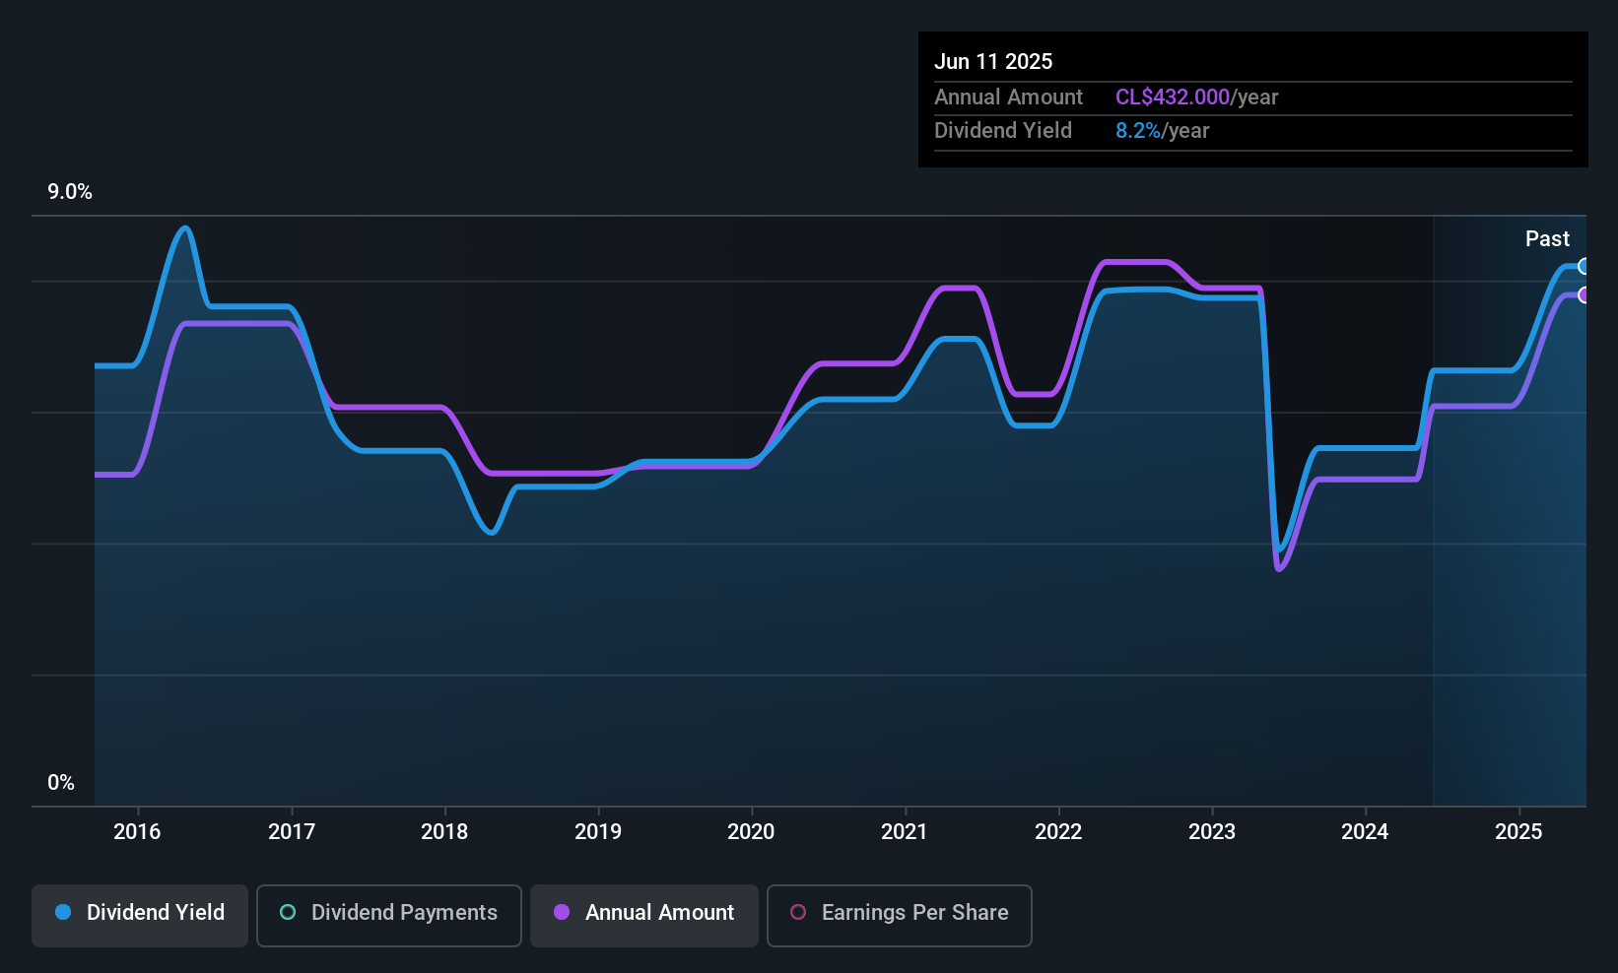
Task: Toggle the Annual Amount series
Action: coord(644,916)
